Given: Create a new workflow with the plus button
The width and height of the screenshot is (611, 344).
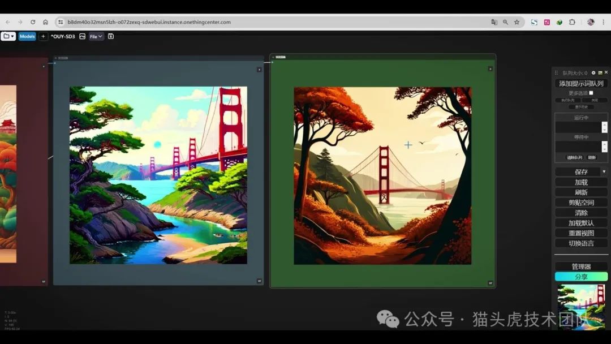Looking at the screenshot, I should [43, 36].
